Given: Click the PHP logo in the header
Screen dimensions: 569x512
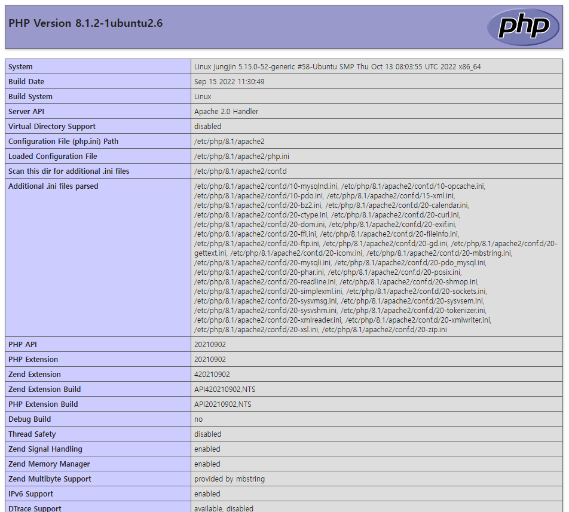Looking at the screenshot, I should click(x=524, y=26).
